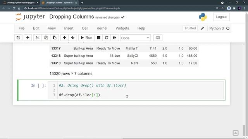This screenshot has height=139, width=248.
Task: Open the Kernel menu
Action: (x=102, y=28)
